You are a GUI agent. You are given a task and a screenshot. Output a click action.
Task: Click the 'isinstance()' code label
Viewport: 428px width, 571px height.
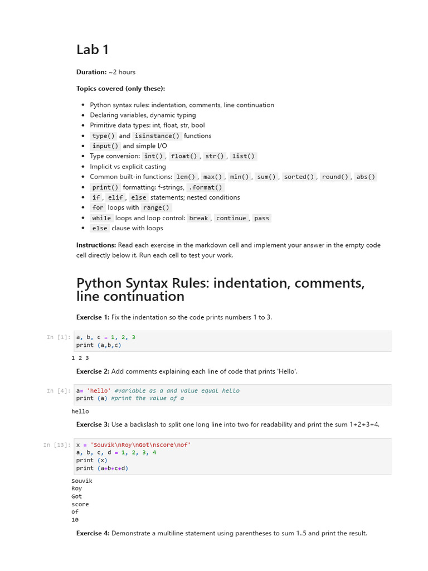(x=157, y=136)
